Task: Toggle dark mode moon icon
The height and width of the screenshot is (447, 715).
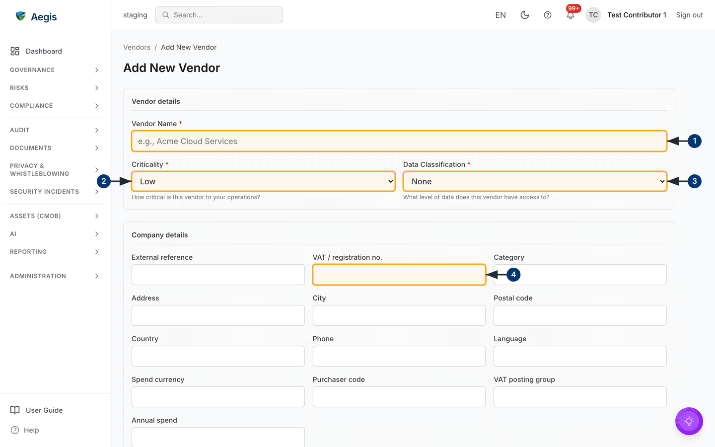Action: (x=525, y=15)
